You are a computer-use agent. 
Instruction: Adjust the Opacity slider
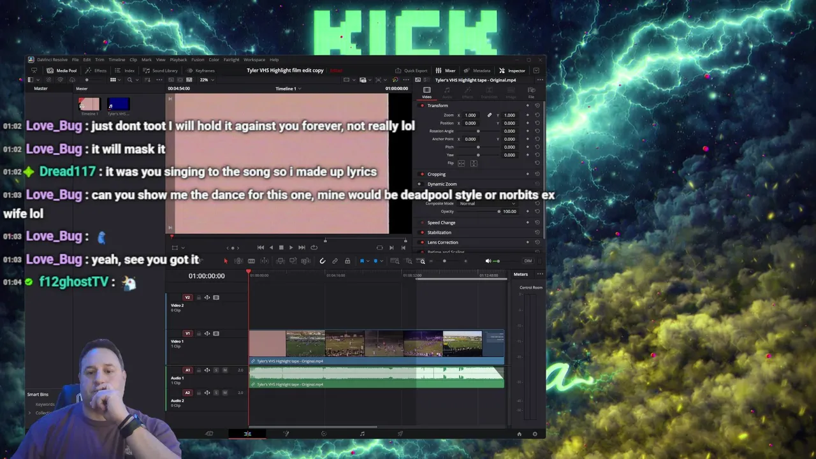479,212
